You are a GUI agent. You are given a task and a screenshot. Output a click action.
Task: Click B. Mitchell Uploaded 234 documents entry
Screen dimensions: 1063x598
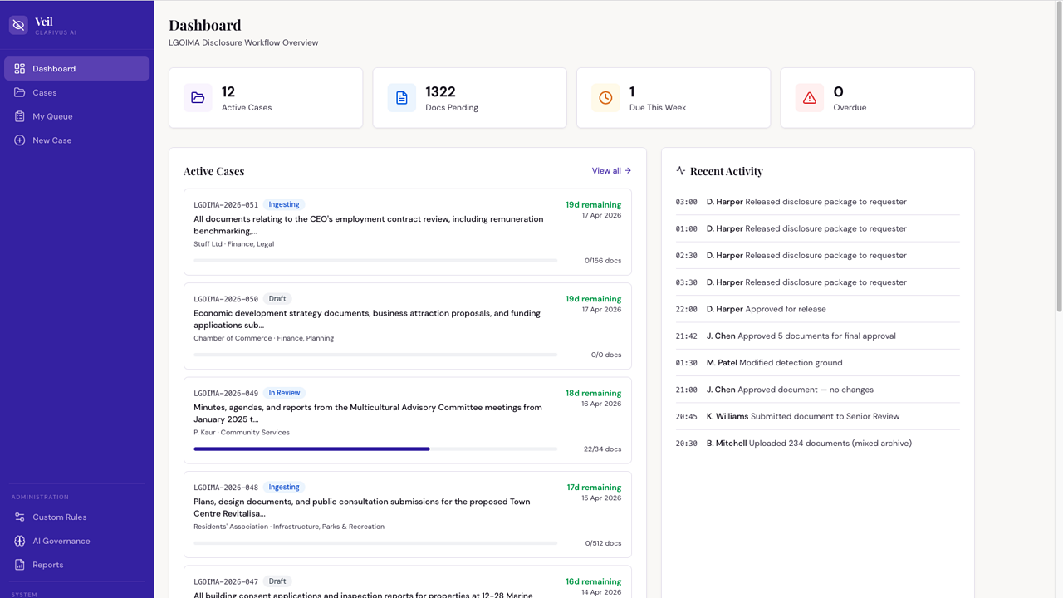point(817,444)
